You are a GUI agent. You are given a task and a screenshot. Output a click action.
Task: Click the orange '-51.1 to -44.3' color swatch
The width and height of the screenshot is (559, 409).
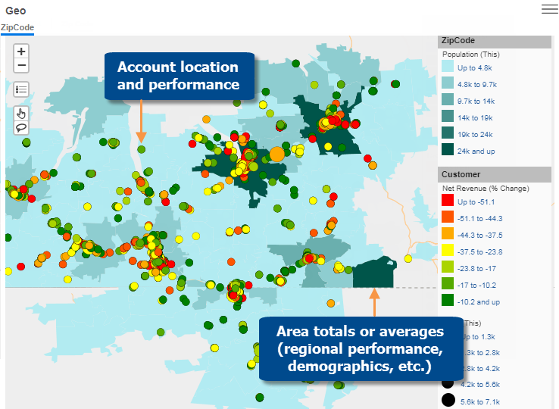point(448,218)
